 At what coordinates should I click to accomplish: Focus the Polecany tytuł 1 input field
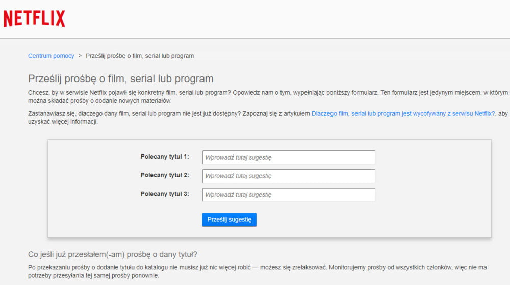point(289,158)
